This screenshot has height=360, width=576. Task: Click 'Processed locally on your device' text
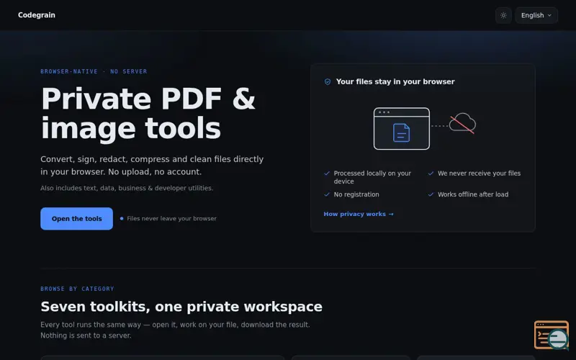tap(372, 177)
